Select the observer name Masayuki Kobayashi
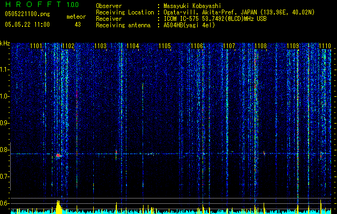Viewport: 337px width, 214px height. click(x=192, y=6)
